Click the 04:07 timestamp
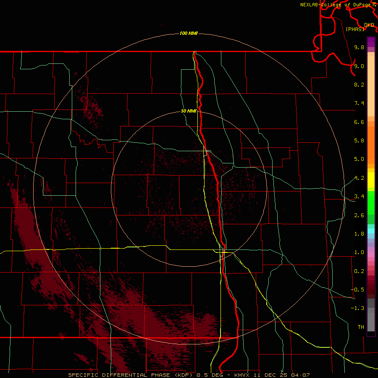This screenshot has width=378, height=378. pos(300,375)
